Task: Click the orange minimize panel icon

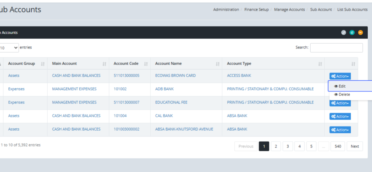Action: pyautogui.click(x=360, y=32)
